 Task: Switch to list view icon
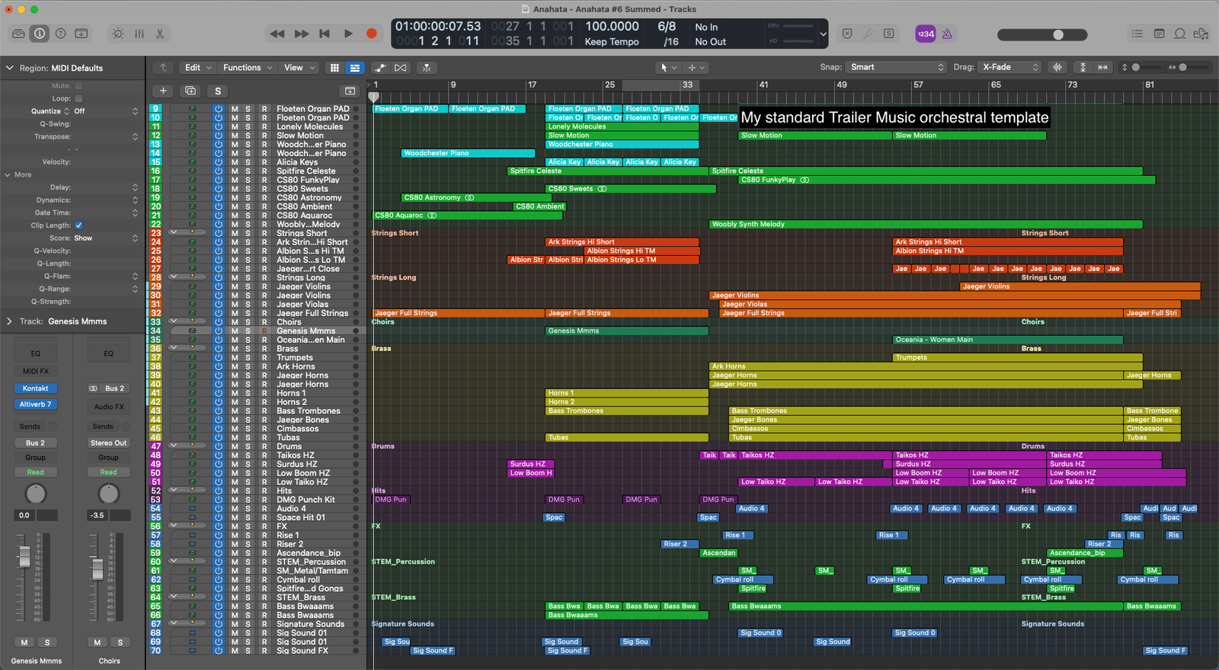coord(355,68)
